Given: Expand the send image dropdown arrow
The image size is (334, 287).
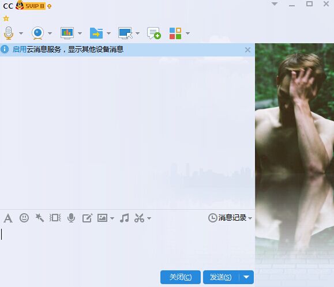Looking at the screenshot, I should coord(112,218).
